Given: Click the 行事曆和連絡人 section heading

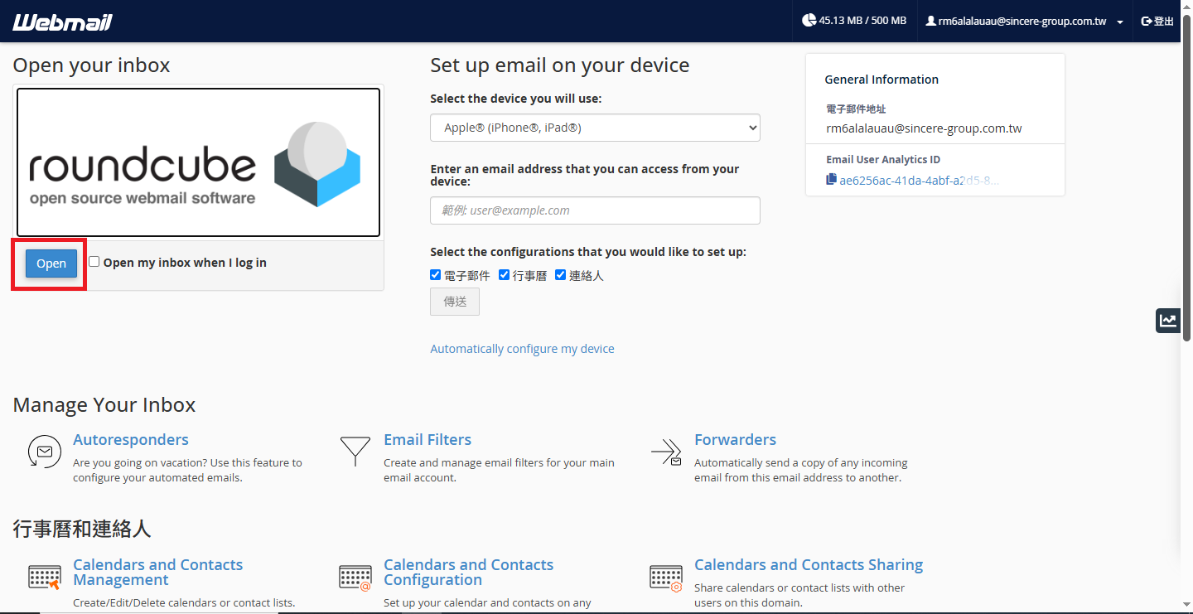Looking at the screenshot, I should (82, 529).
